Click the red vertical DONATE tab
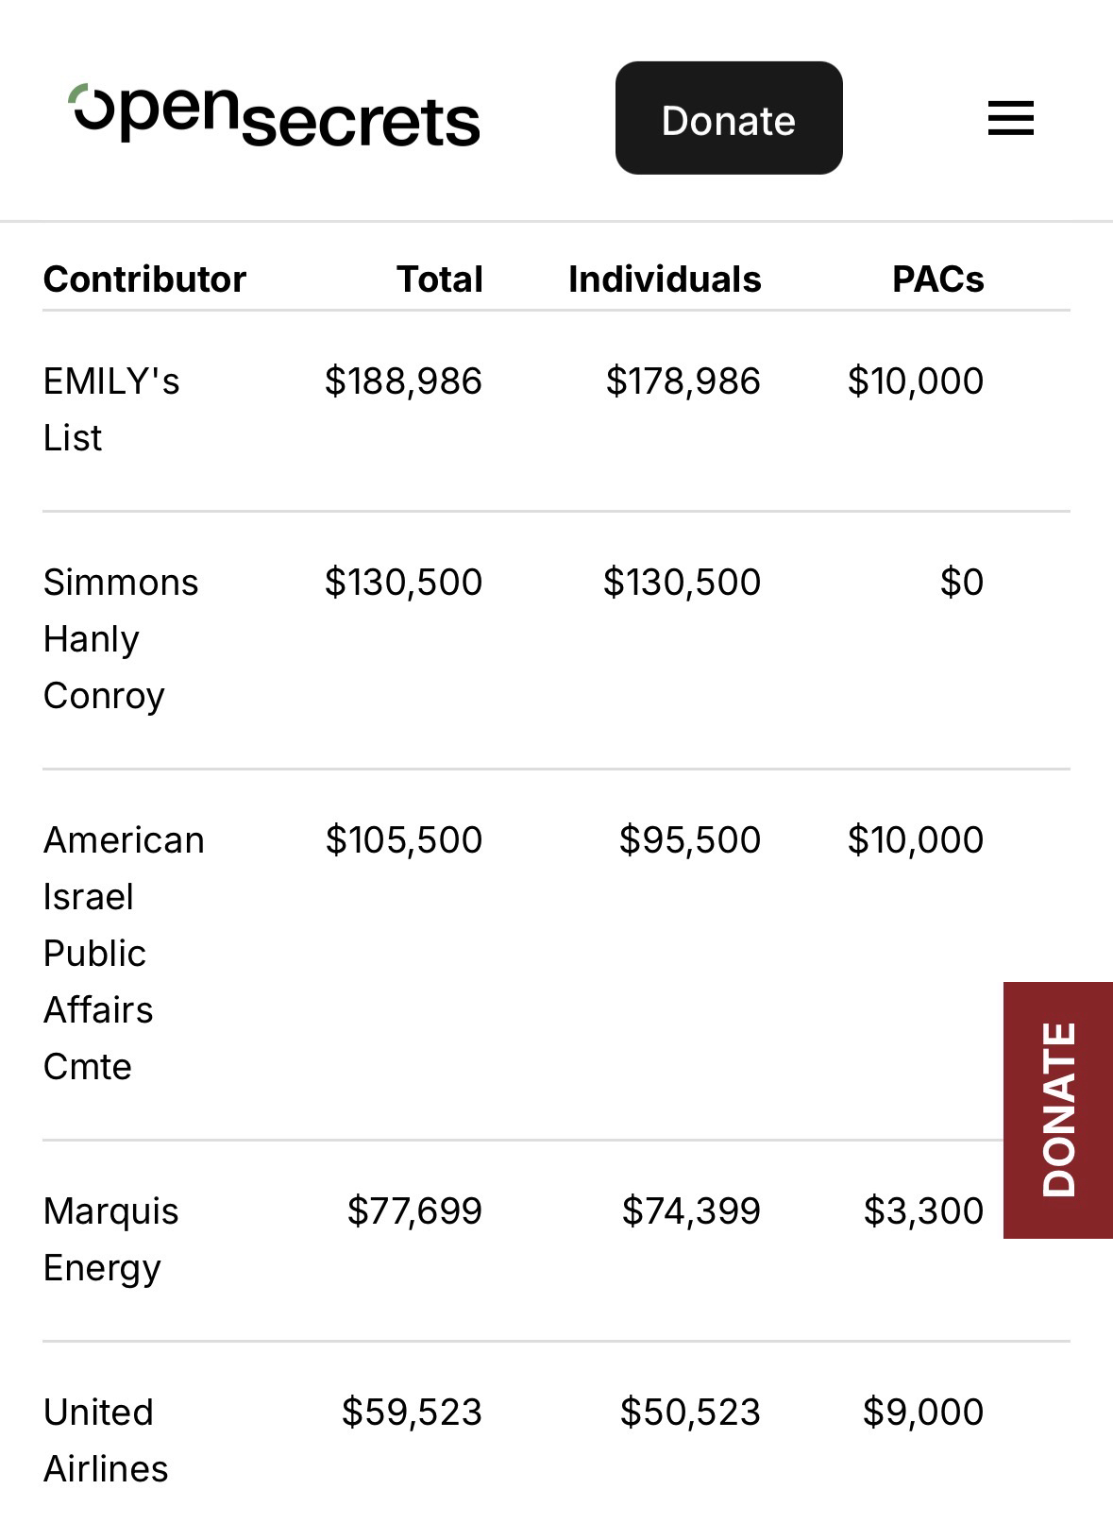The height and width of the screenshot is (1540, 1113). (x=1058, y=1109)
